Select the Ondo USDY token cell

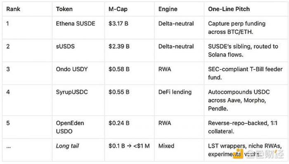(72, 69)
